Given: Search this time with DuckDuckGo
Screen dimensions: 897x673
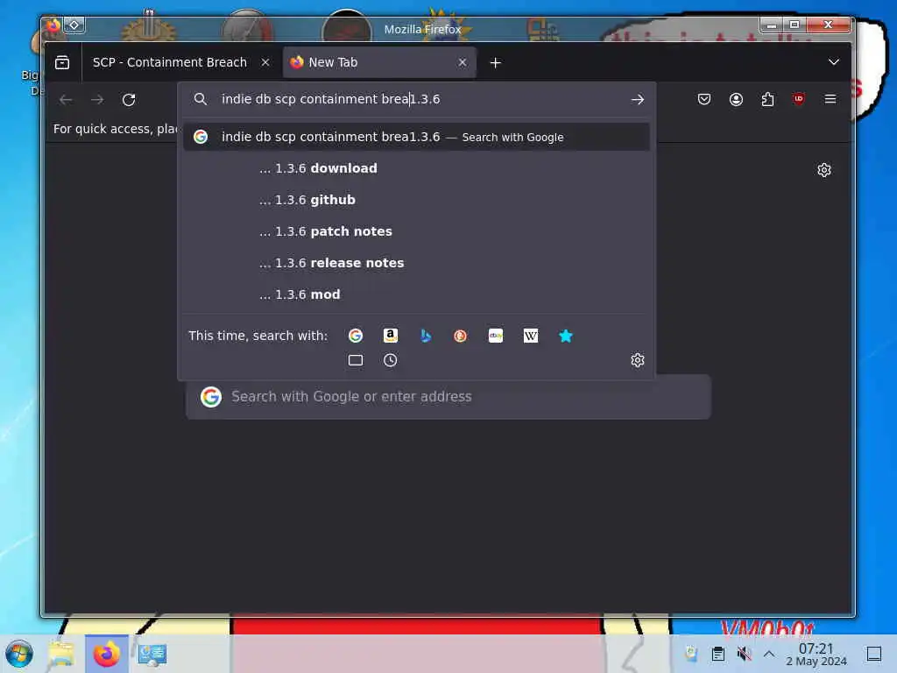Looking at the screenshot, I should tap(461, 336).
